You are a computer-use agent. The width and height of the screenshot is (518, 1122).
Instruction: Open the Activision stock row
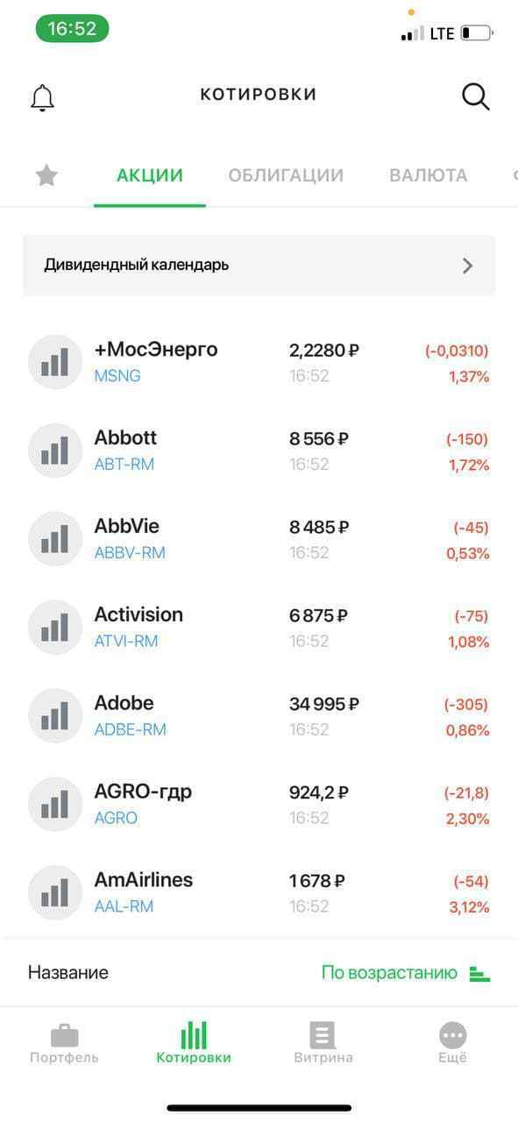coord(259,627)
